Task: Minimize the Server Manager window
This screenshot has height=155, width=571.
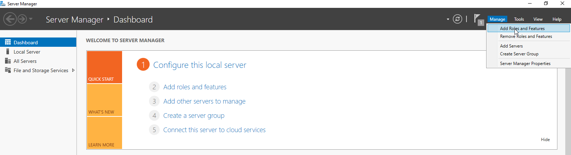Action: click(530, 4)
